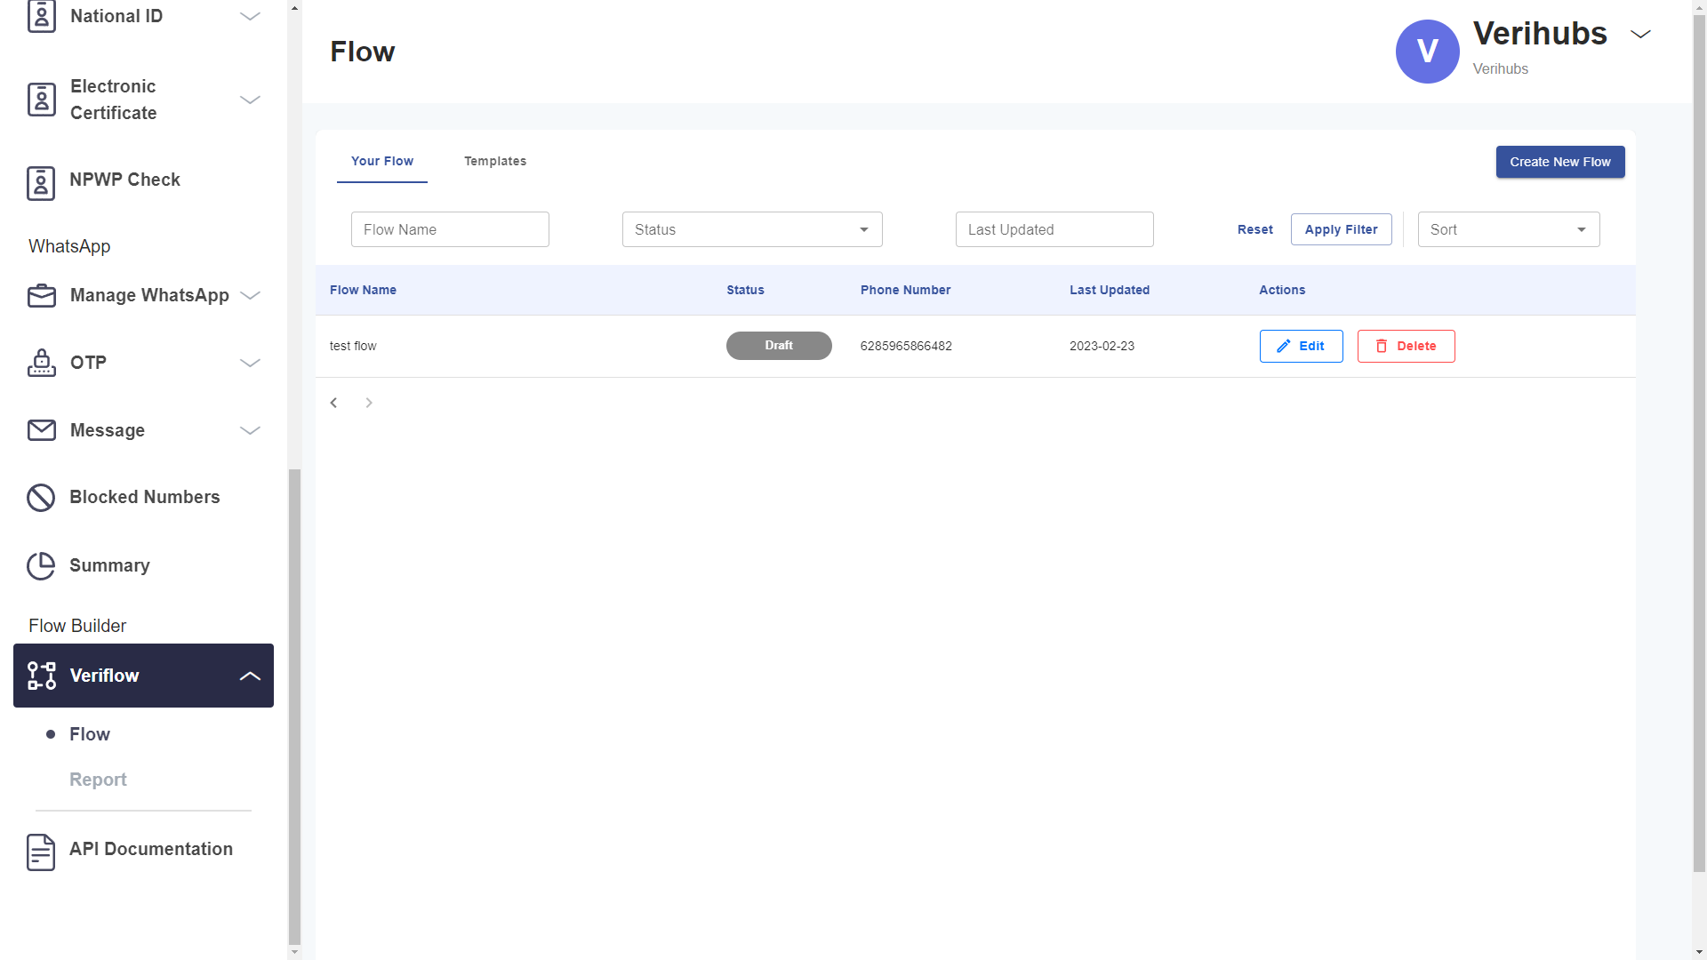Click the Manage WhatsApp briefcase icon
Viewport: 1707px width, 960px height.
(41, 296)
